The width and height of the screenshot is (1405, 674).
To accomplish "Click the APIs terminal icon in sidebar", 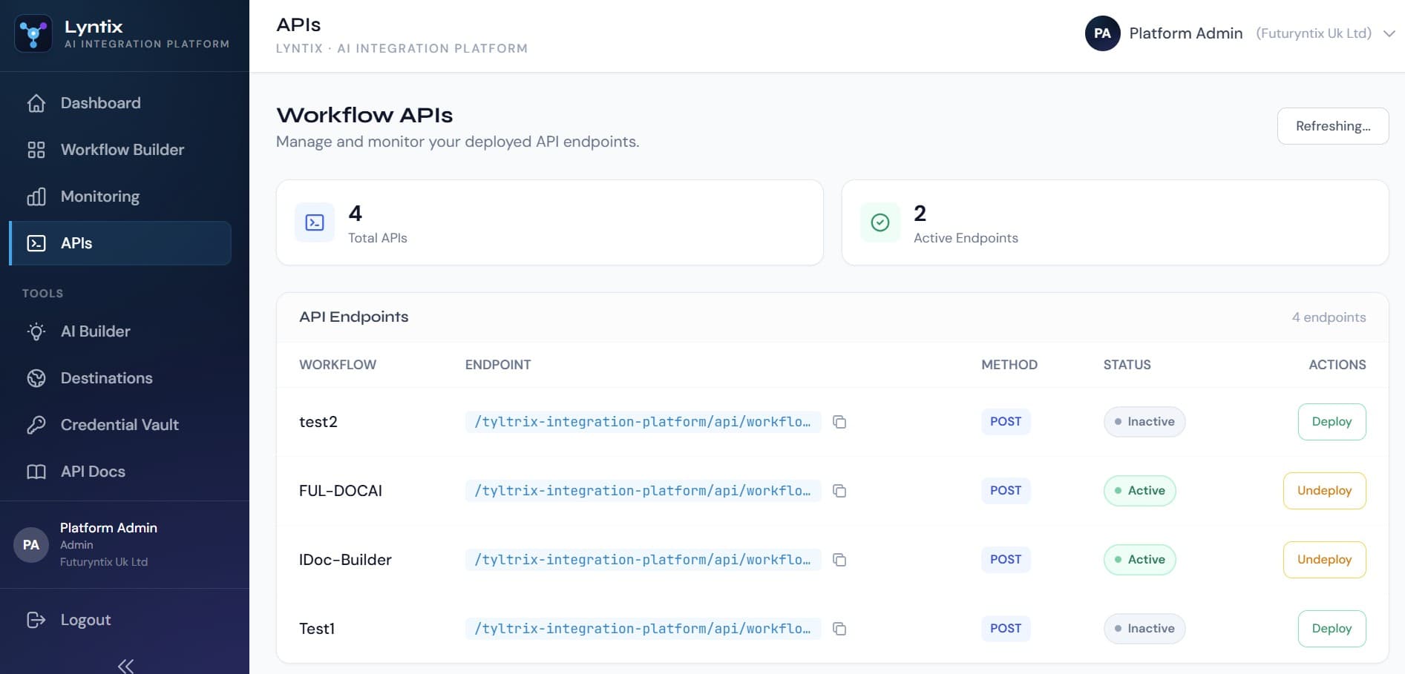I will click(36, 243).
